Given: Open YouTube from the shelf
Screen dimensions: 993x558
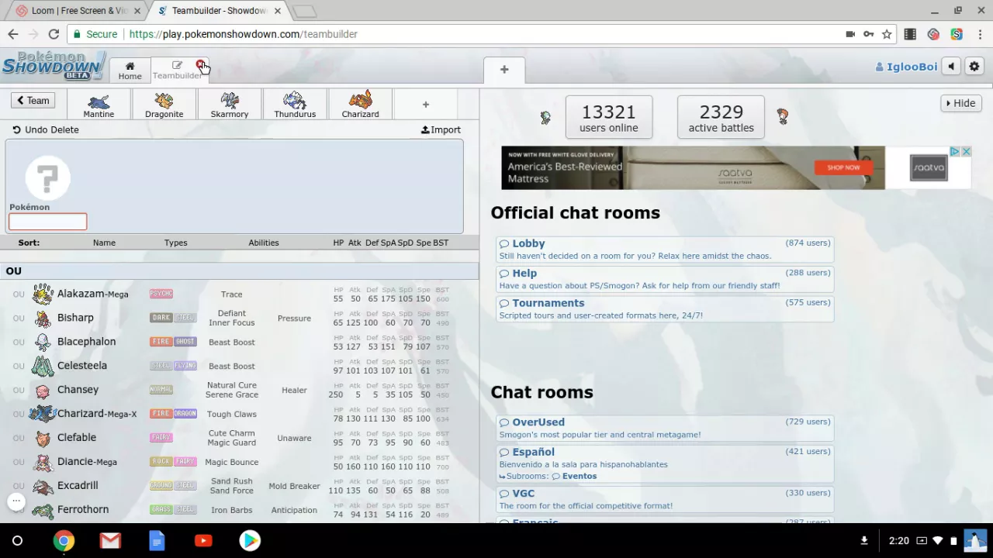Looking at the screenshot, I should (203, 540).
